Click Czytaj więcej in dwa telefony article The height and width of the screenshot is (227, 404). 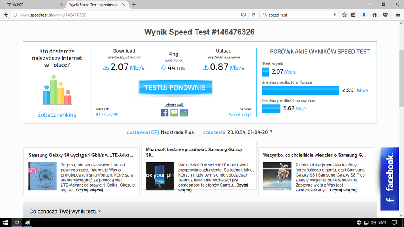343,190
